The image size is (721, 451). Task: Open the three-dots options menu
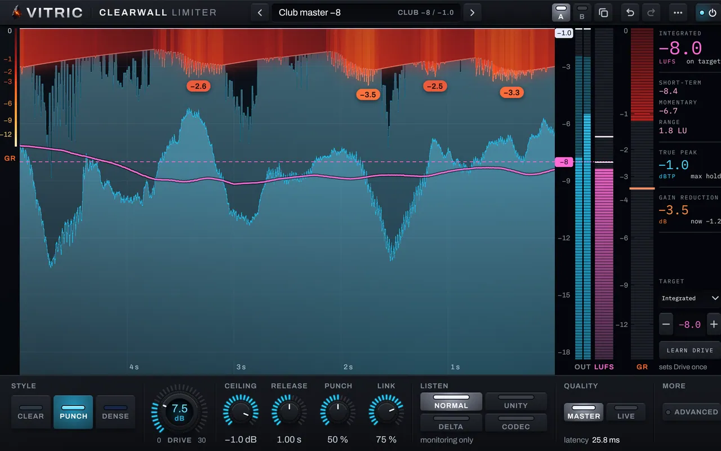[678, 12]
